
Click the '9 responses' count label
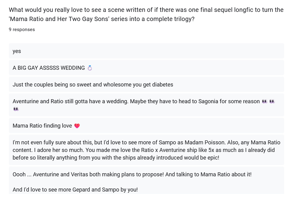(22, 30)
